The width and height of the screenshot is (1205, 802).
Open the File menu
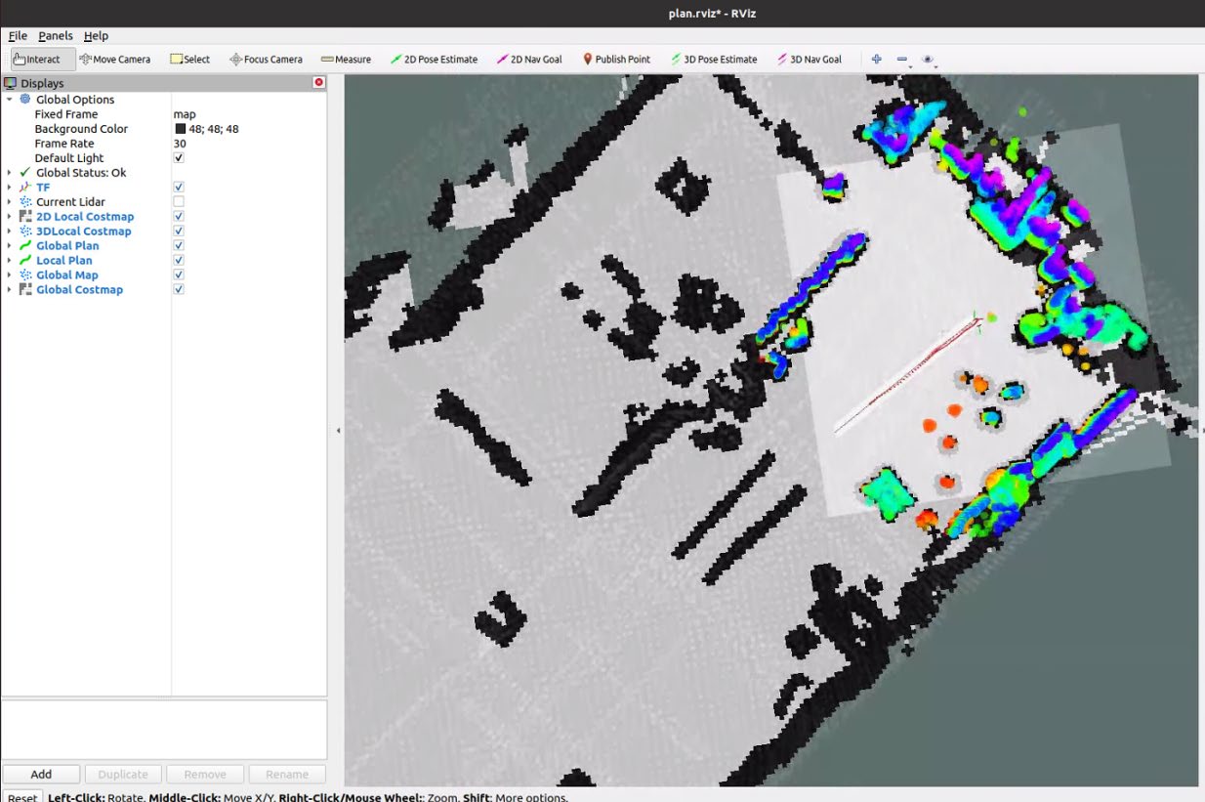coord(18,35)
